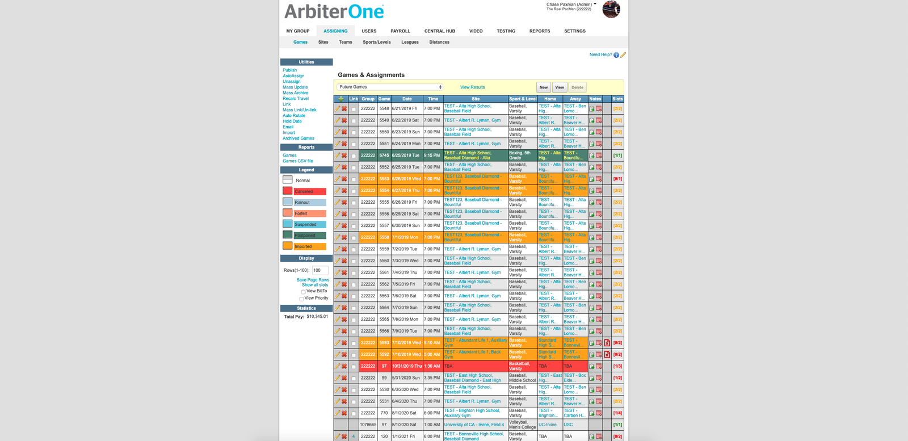Tick the link checkbox for game 5566
This screenshot has width=908, height=441.
[x=354, y=331]
